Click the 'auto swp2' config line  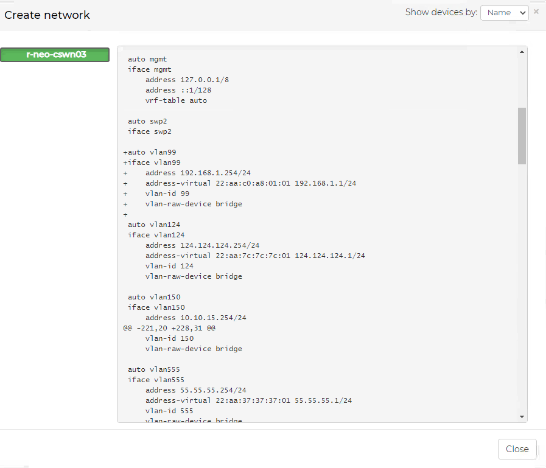coord(147,121)
